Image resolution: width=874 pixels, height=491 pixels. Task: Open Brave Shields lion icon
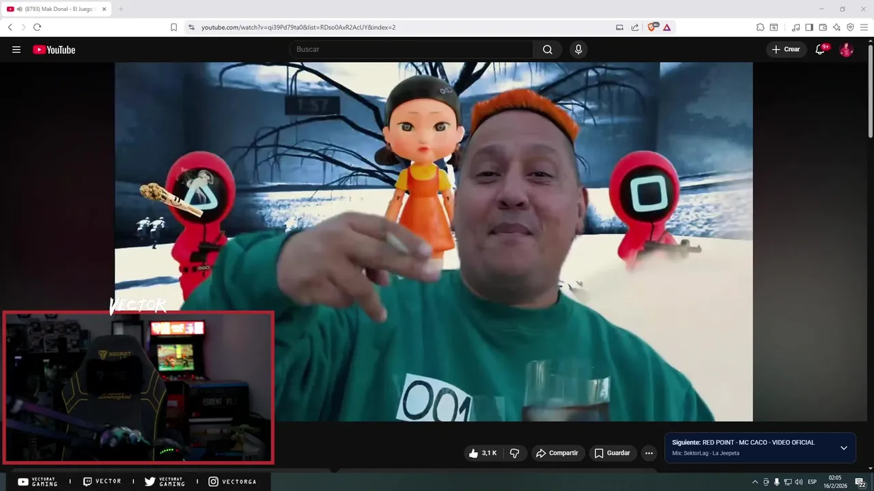click(x=652, y=27)
